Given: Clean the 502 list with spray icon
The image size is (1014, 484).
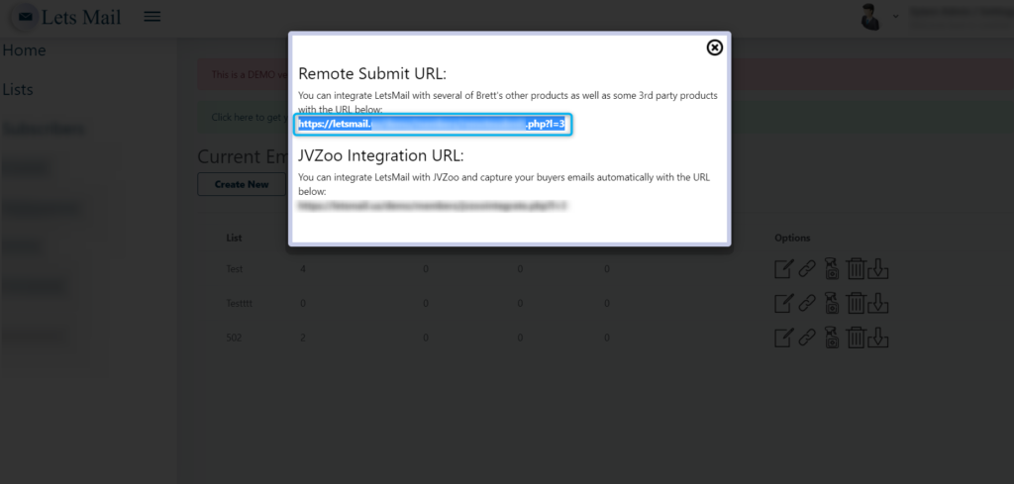Looking at the screenshot, I should pos(832,338).
